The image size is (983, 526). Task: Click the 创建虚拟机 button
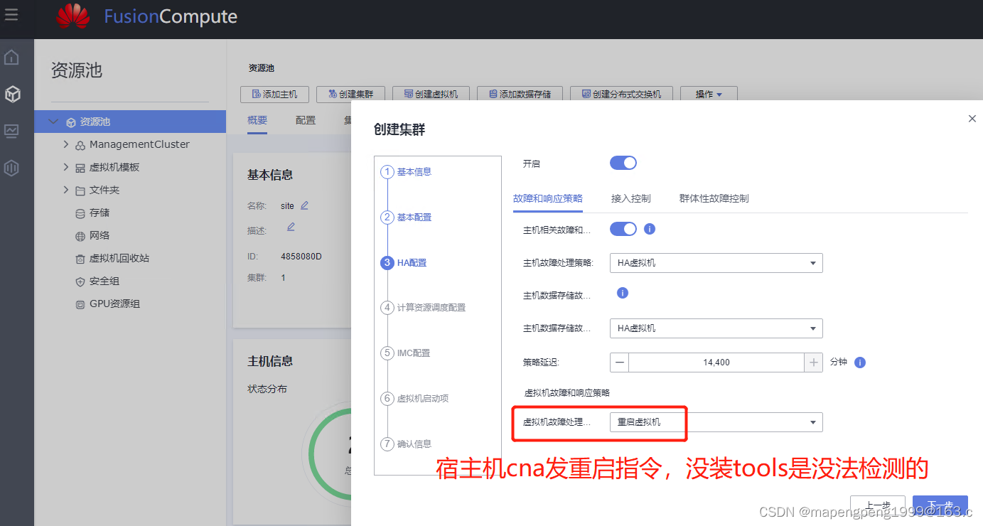pyautogui.click(x=431, y=94)
